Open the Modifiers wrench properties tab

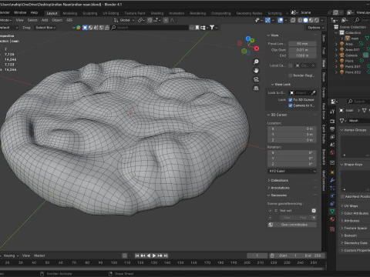point(332,180)
